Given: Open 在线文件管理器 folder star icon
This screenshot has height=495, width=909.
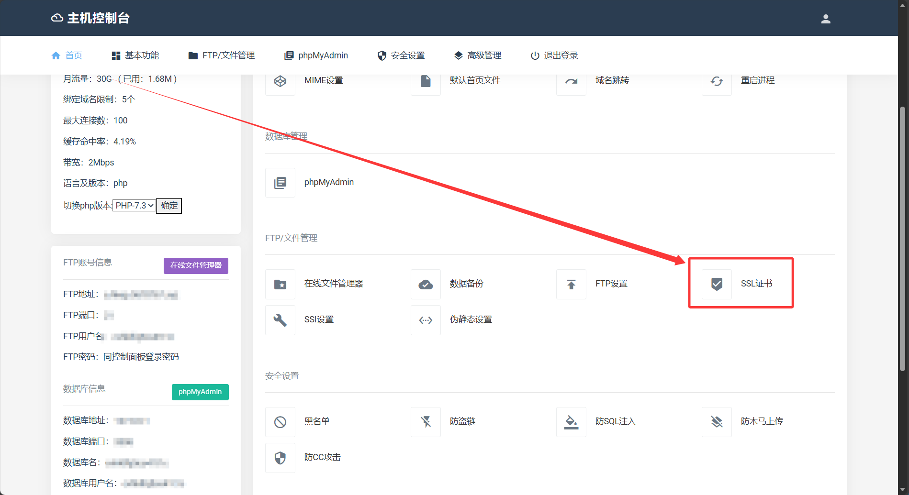Looking at the screenshot, I should point(280,284).
